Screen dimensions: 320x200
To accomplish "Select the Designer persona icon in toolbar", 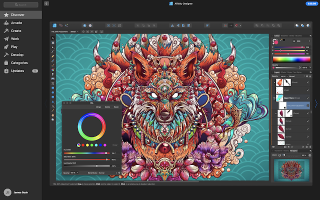I will (x=54, y=25).
